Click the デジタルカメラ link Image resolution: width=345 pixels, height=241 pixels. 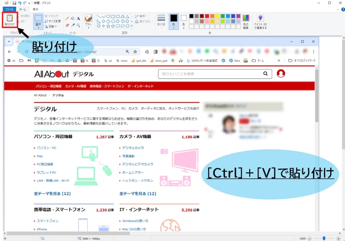[133, 148]
